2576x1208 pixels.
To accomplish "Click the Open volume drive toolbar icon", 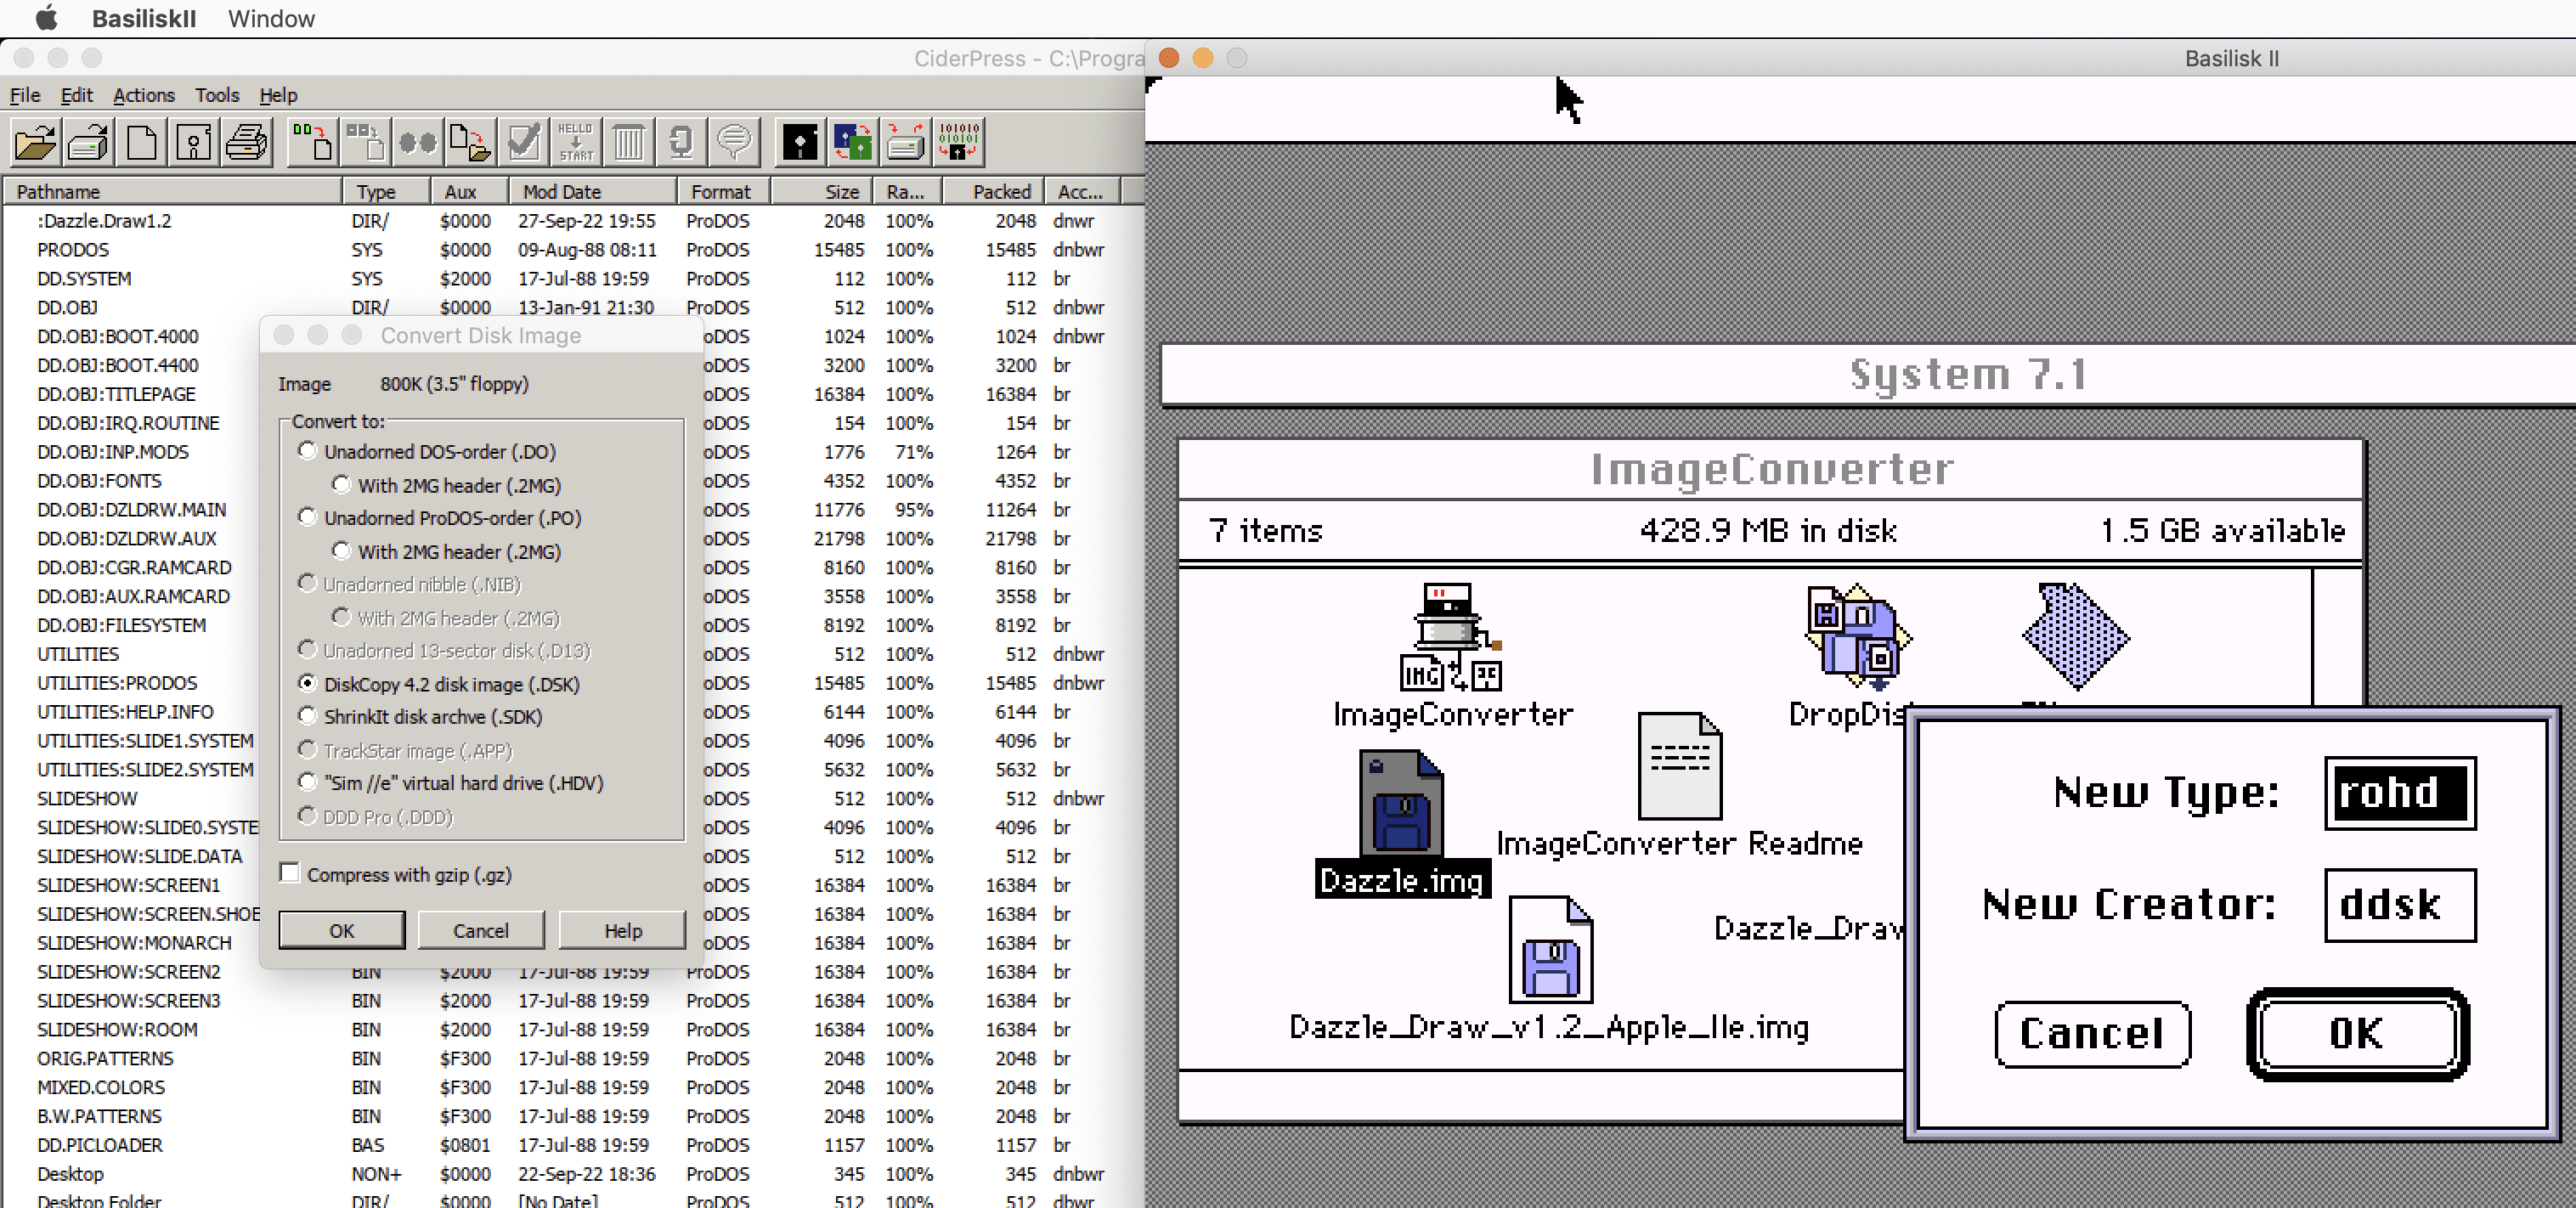I will coord(89,142).
